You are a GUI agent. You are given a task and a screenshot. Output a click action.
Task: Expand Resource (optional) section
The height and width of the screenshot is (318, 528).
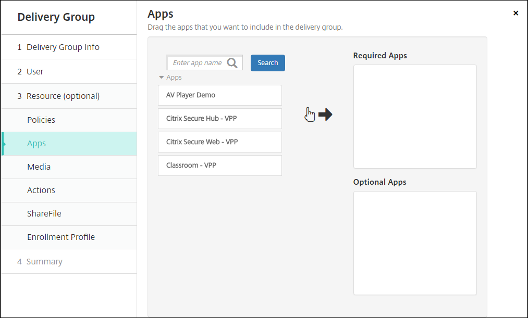tap(63, 96)
